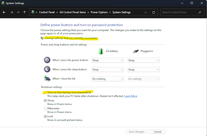Open Control Panel breadcrumb

[x=47, y=12]
